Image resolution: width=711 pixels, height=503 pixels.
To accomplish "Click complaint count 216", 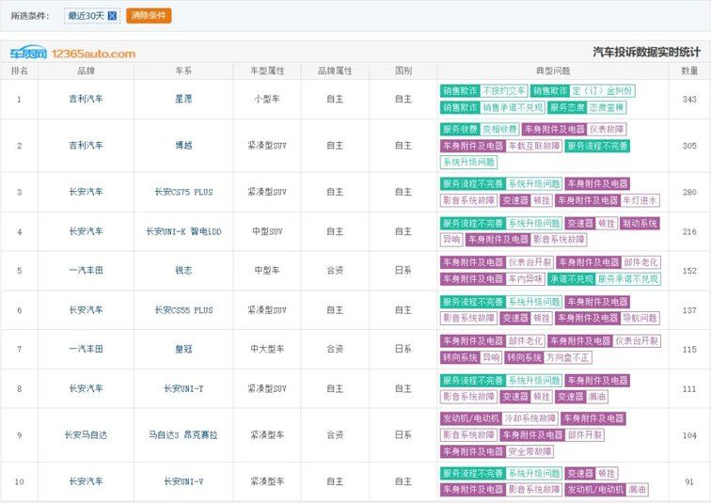I will tap(689, 231).
